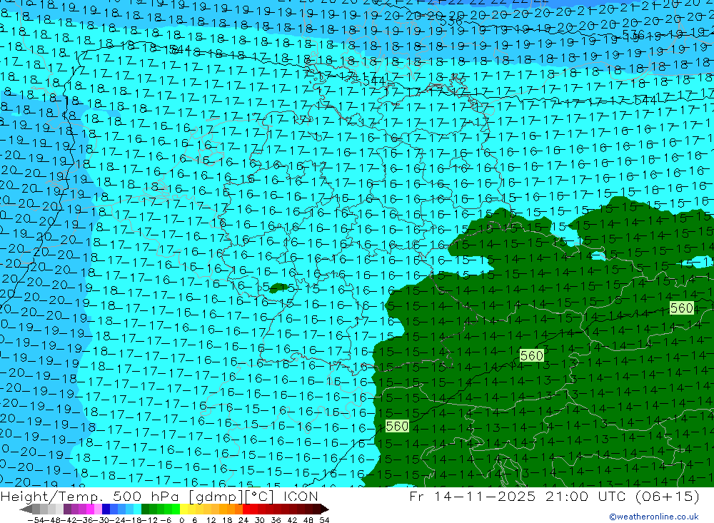This screenshot has width=714, height=523.
Task: Click the dark blue swatch in the temperature legend
Action: coord(106,509)
